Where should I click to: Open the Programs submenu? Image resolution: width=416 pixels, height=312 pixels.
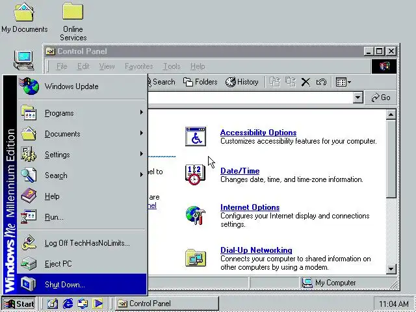tap(82, 113)
